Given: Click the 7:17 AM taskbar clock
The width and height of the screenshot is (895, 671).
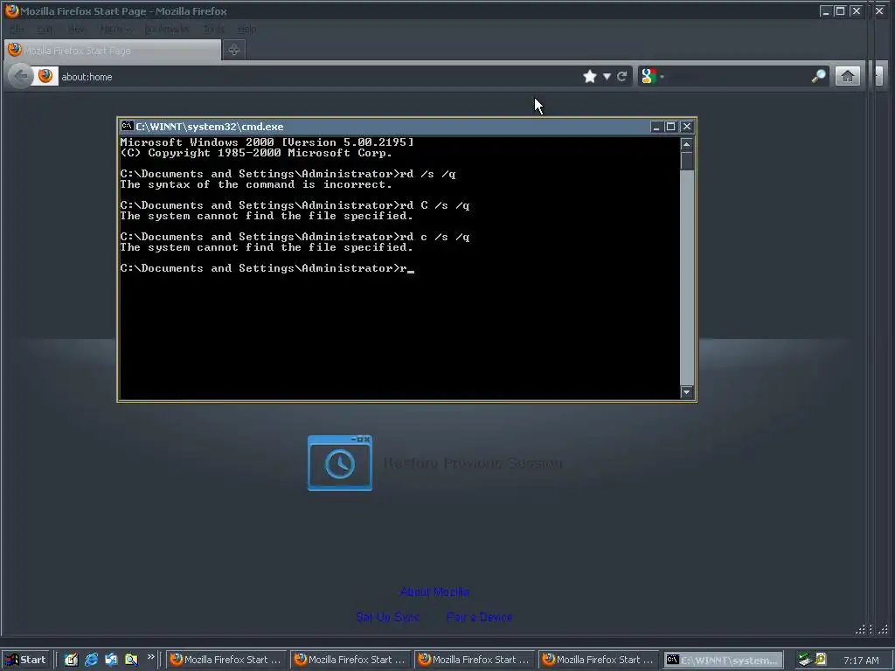Looking at the screenshot, I should click(x=861, y=661).
